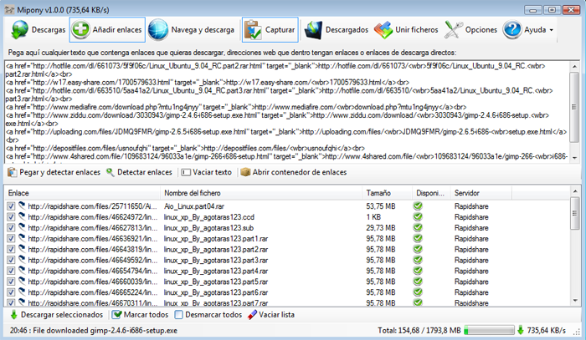Image resolution: width=586 pixels, height=340 pixels.
Task: Toggle checkbox for agotaras123.part3.rar row
Action: (11, 260)
